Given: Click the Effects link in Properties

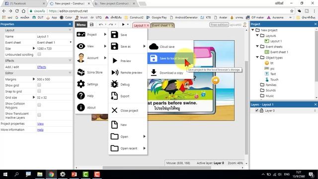Looking at the screenshot, I should point(42,67).
